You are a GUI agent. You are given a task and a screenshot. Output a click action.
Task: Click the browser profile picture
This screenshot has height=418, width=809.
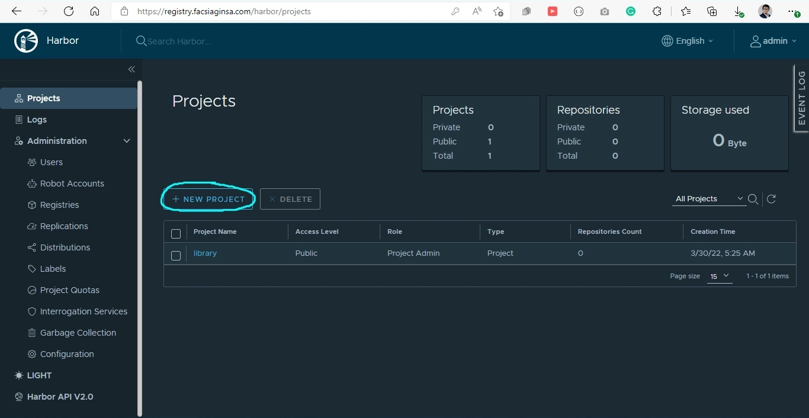coord(765,11)
